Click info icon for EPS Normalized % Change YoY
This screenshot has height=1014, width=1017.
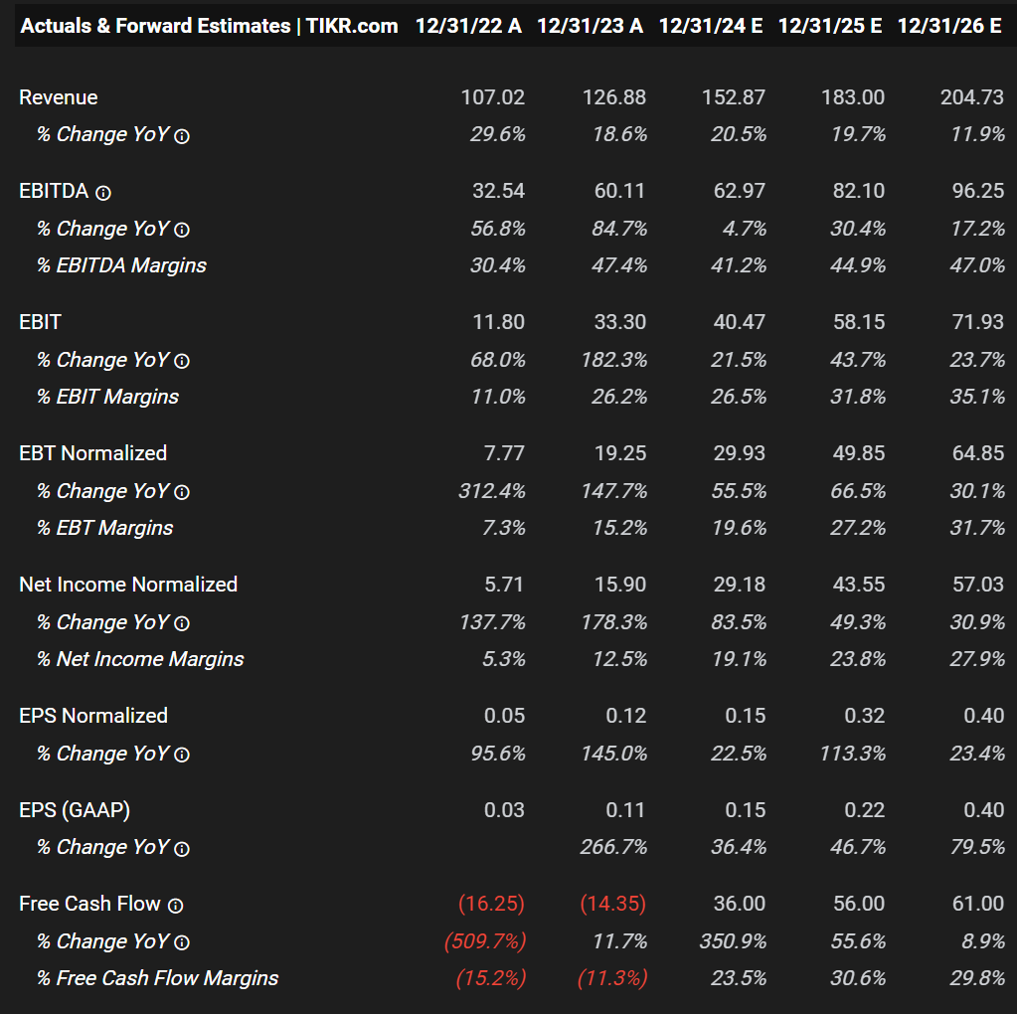click(x=182, y=756)
